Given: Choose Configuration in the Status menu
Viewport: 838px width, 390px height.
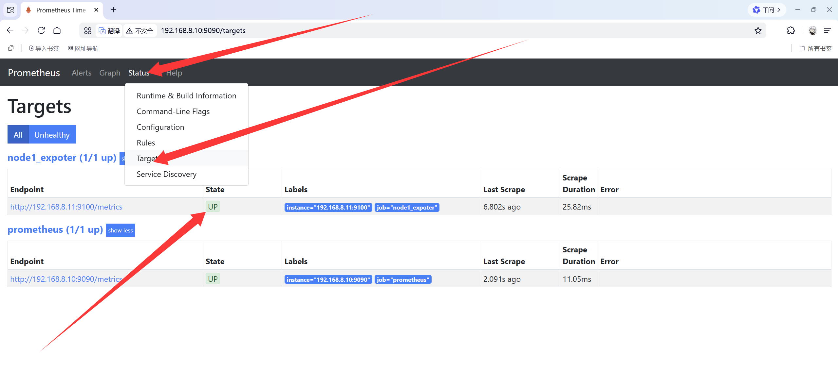Looking at the screenshot, I should 186,127.
